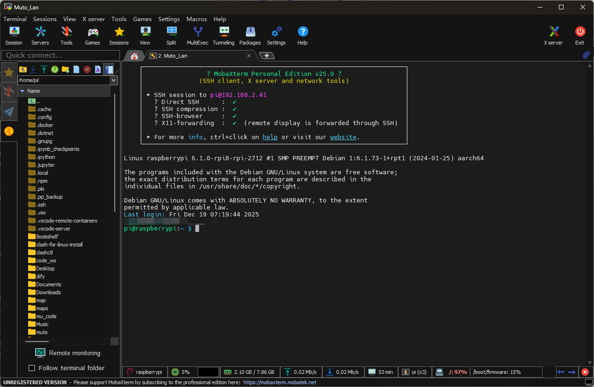
Task: Click the 'website' link in terminal banner
Action: point(343,137)
